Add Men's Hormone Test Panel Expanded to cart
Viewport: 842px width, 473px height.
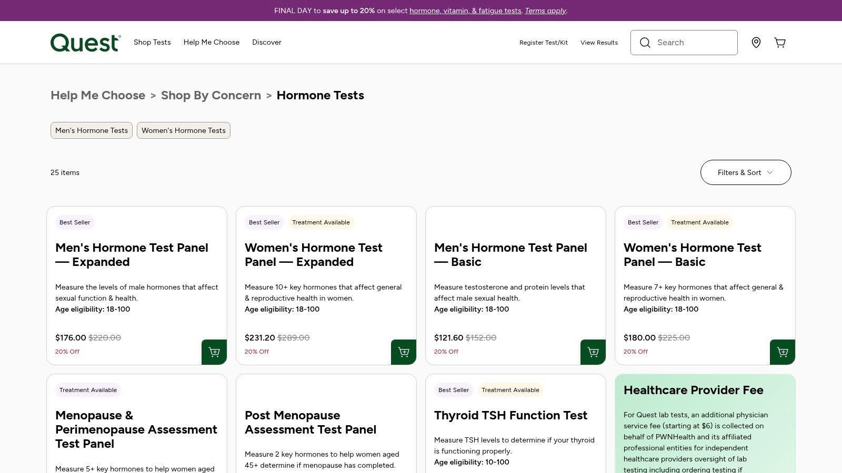click(214, 352)
